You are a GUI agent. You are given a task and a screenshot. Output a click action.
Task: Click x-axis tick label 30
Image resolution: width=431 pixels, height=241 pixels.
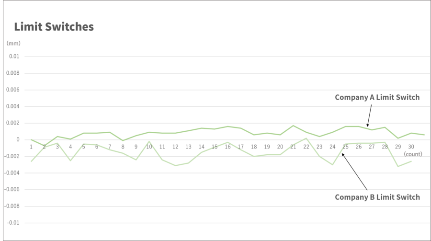tap(411, 147)
